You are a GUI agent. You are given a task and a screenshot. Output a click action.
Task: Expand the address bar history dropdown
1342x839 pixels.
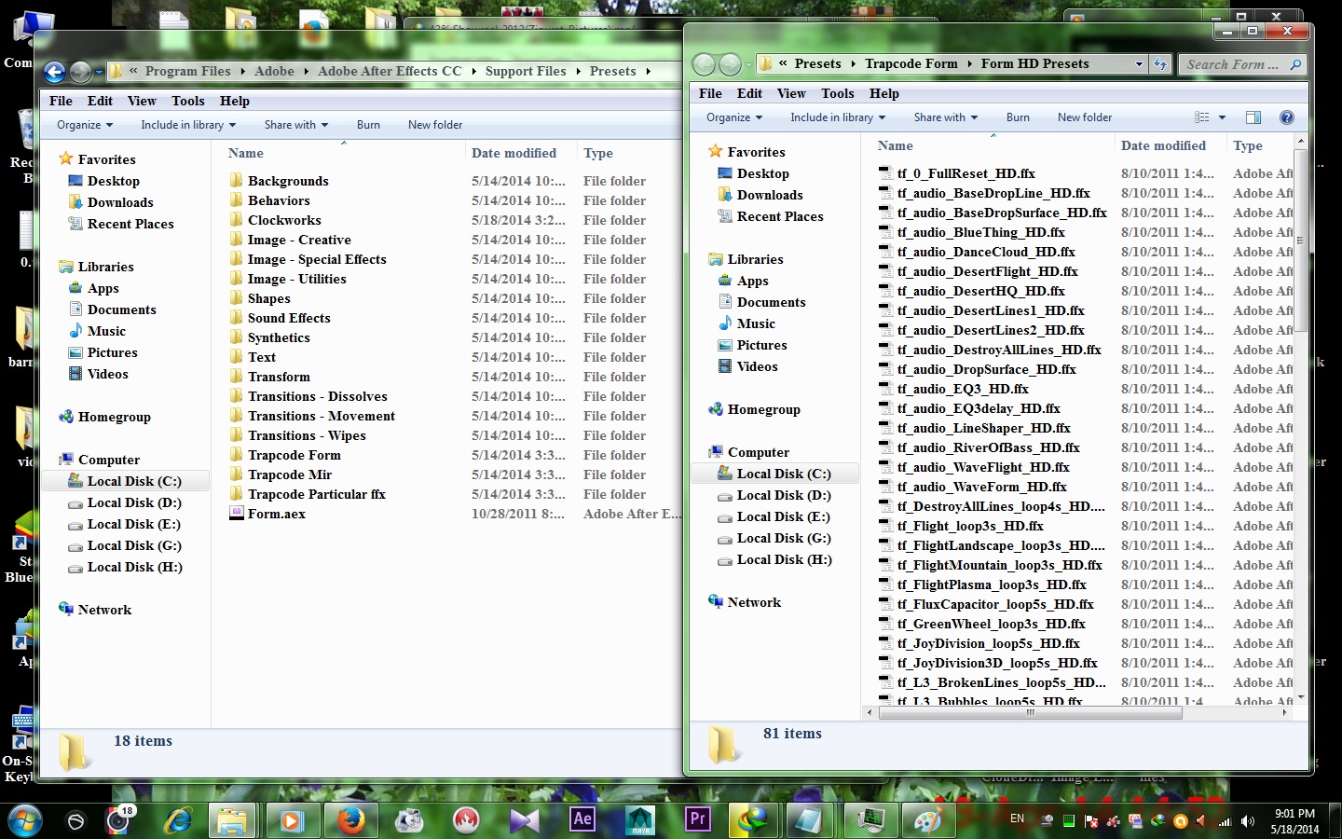click(1139, 64)
